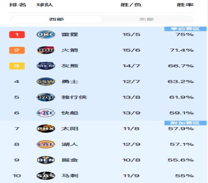Open the 雷霆 team name link
Viewport: 208px width, 183px height.
pyautogui.click(x=70, y=35)
